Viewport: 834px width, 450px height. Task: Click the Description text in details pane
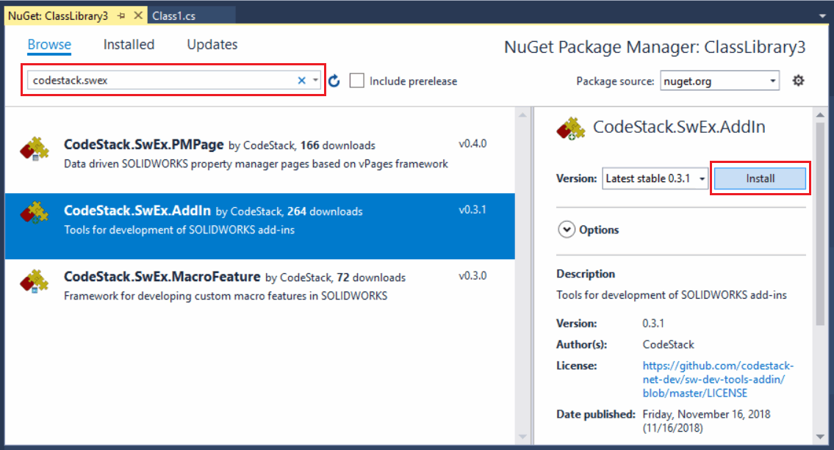click(672, 295)
